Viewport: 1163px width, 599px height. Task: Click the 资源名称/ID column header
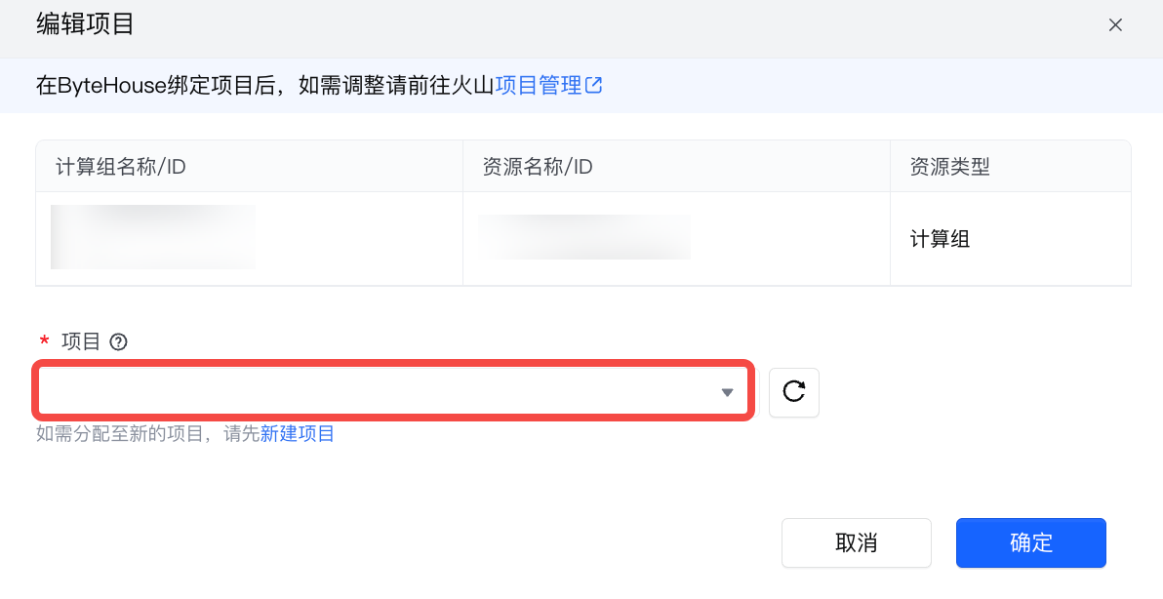click(538, 167)
